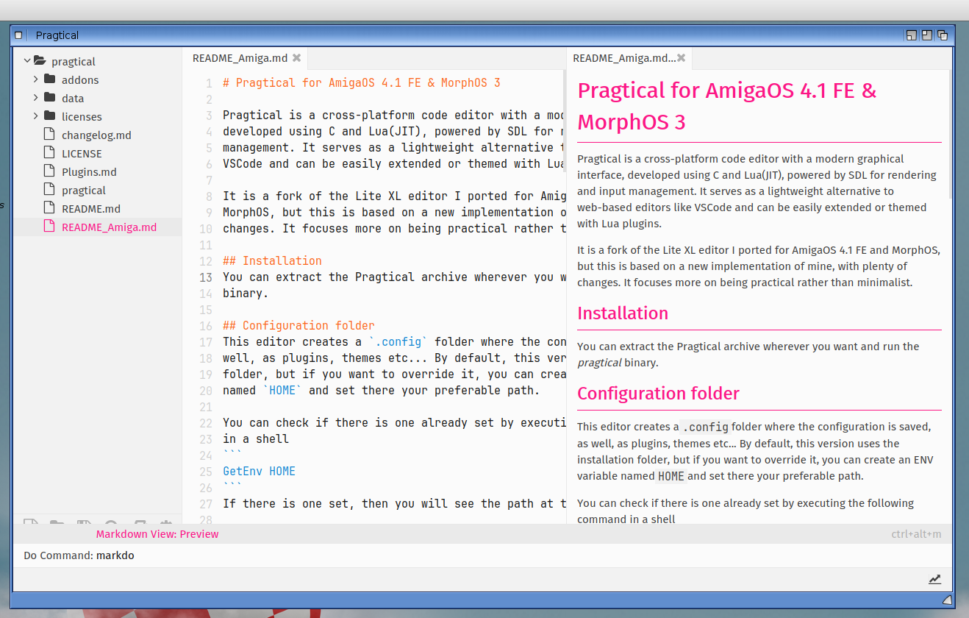Click the Installation heading in the preview
This screenshot has width=969, height=618.
[623, 313]
